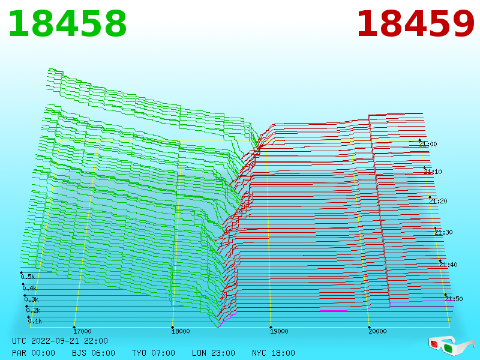Click the red ask price 18459
This screenshot has height=360, width=480.
(415, 24)
